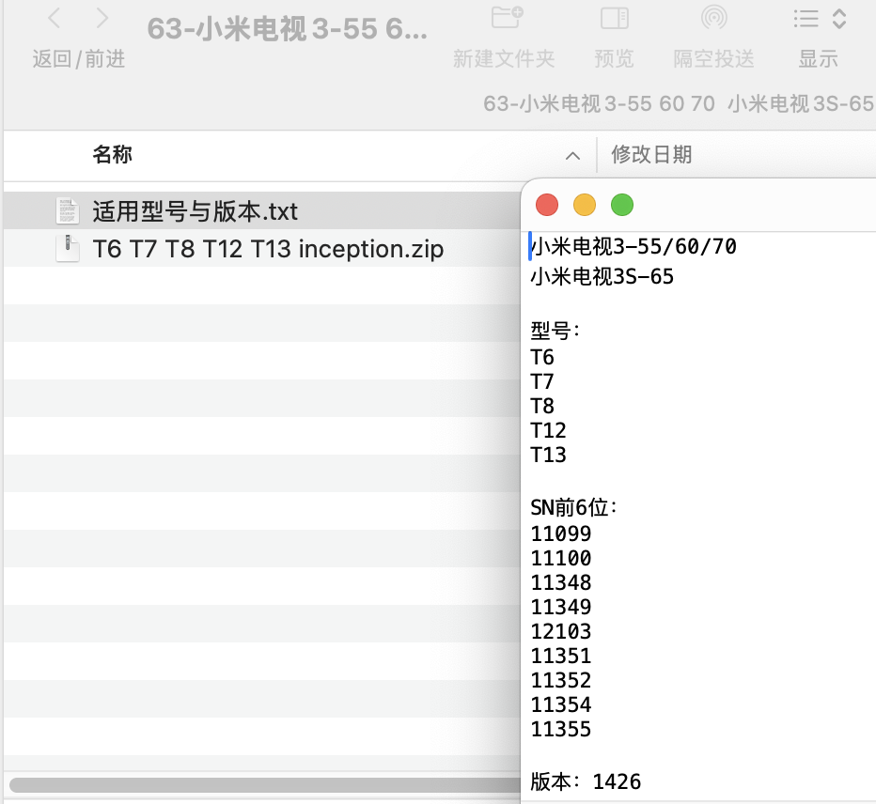The height and width of the screenshot is (804, 876).
Task: Minimize the text preview window
Action: [x=585, y=205]
